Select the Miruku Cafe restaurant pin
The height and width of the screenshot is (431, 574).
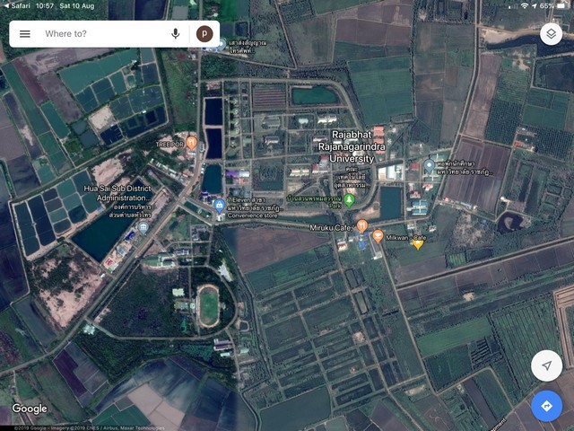click(x=362, y=226)
